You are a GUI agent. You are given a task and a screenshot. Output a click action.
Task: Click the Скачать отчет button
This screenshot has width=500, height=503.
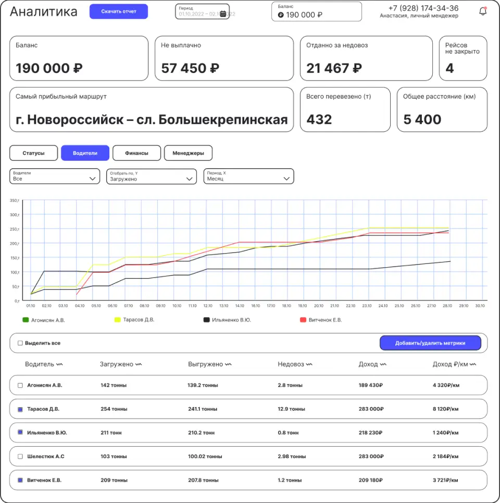[119, 11]
